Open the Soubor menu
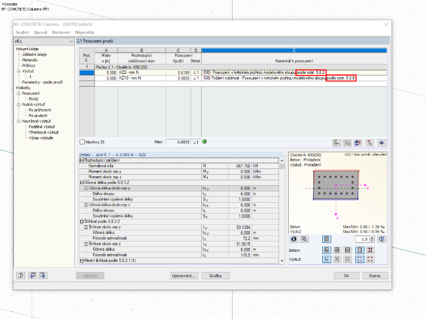426x319 pixels. (22, 32)
